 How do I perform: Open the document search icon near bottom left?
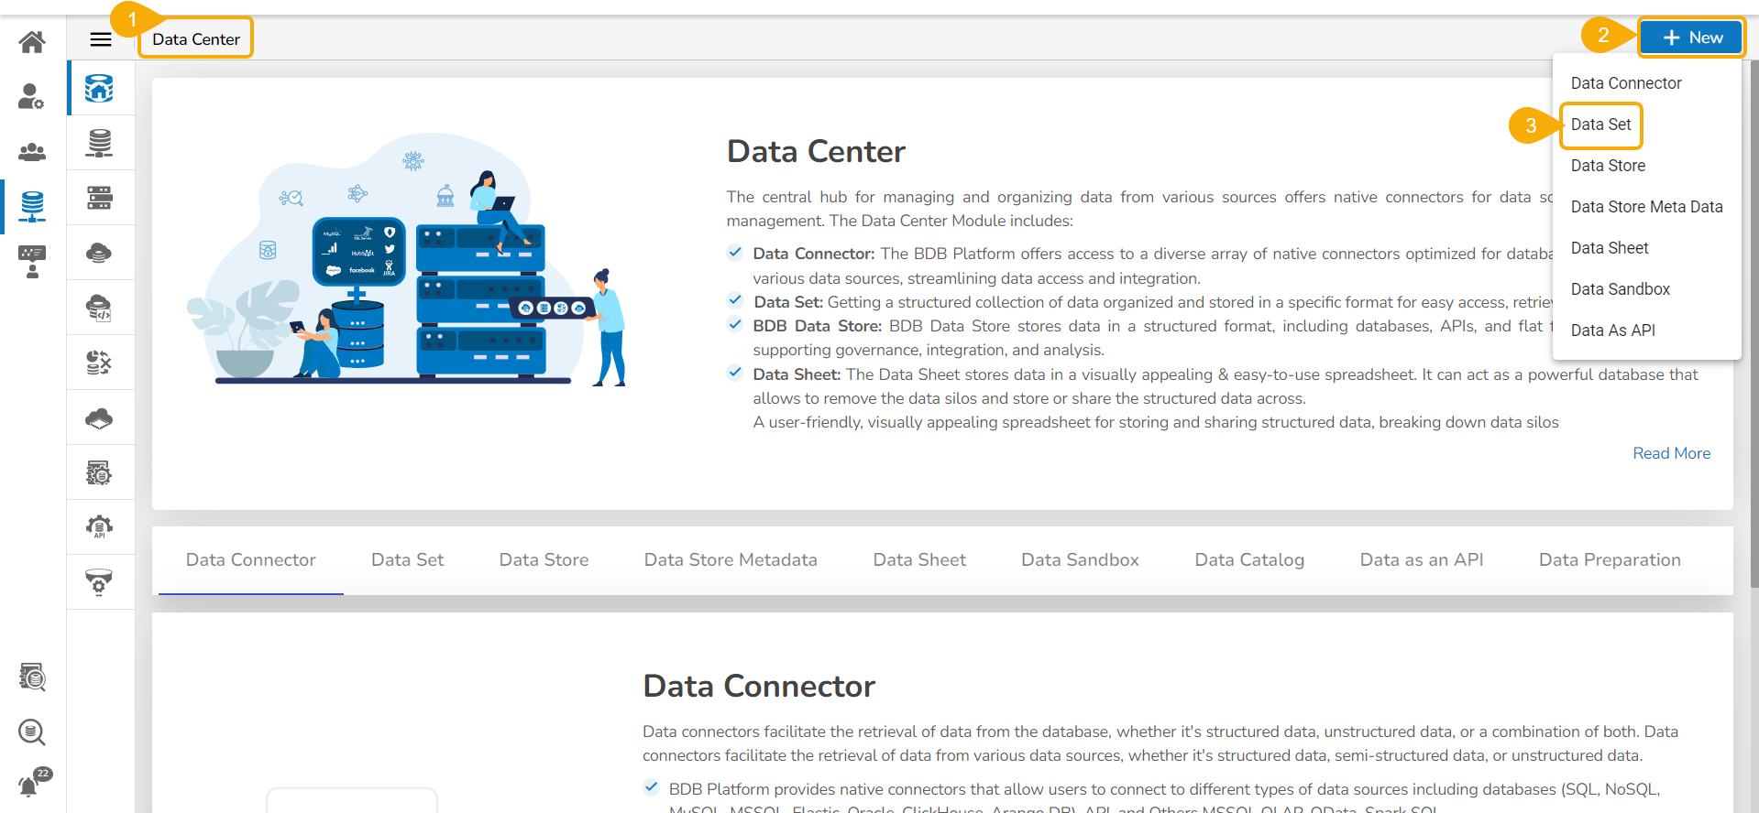point(32,677)
